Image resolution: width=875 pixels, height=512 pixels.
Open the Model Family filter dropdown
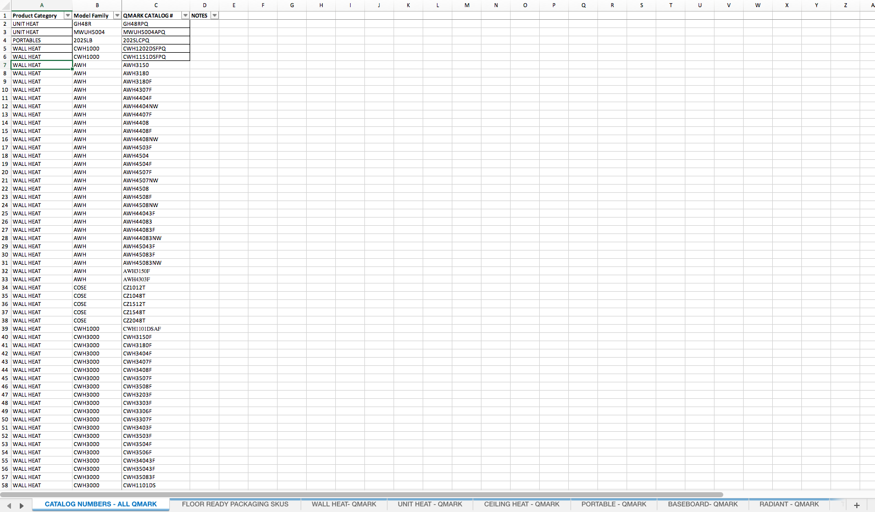(x=117, y=15)
